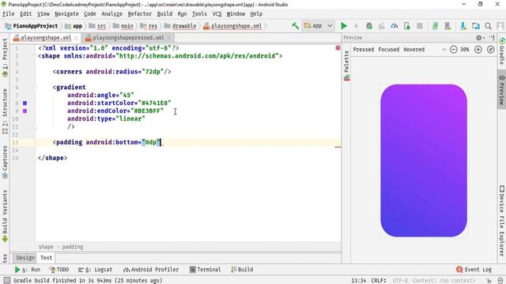506x284 pixels.
Task: Open the SDK Manager download icon
Action: tap(463, 26)
